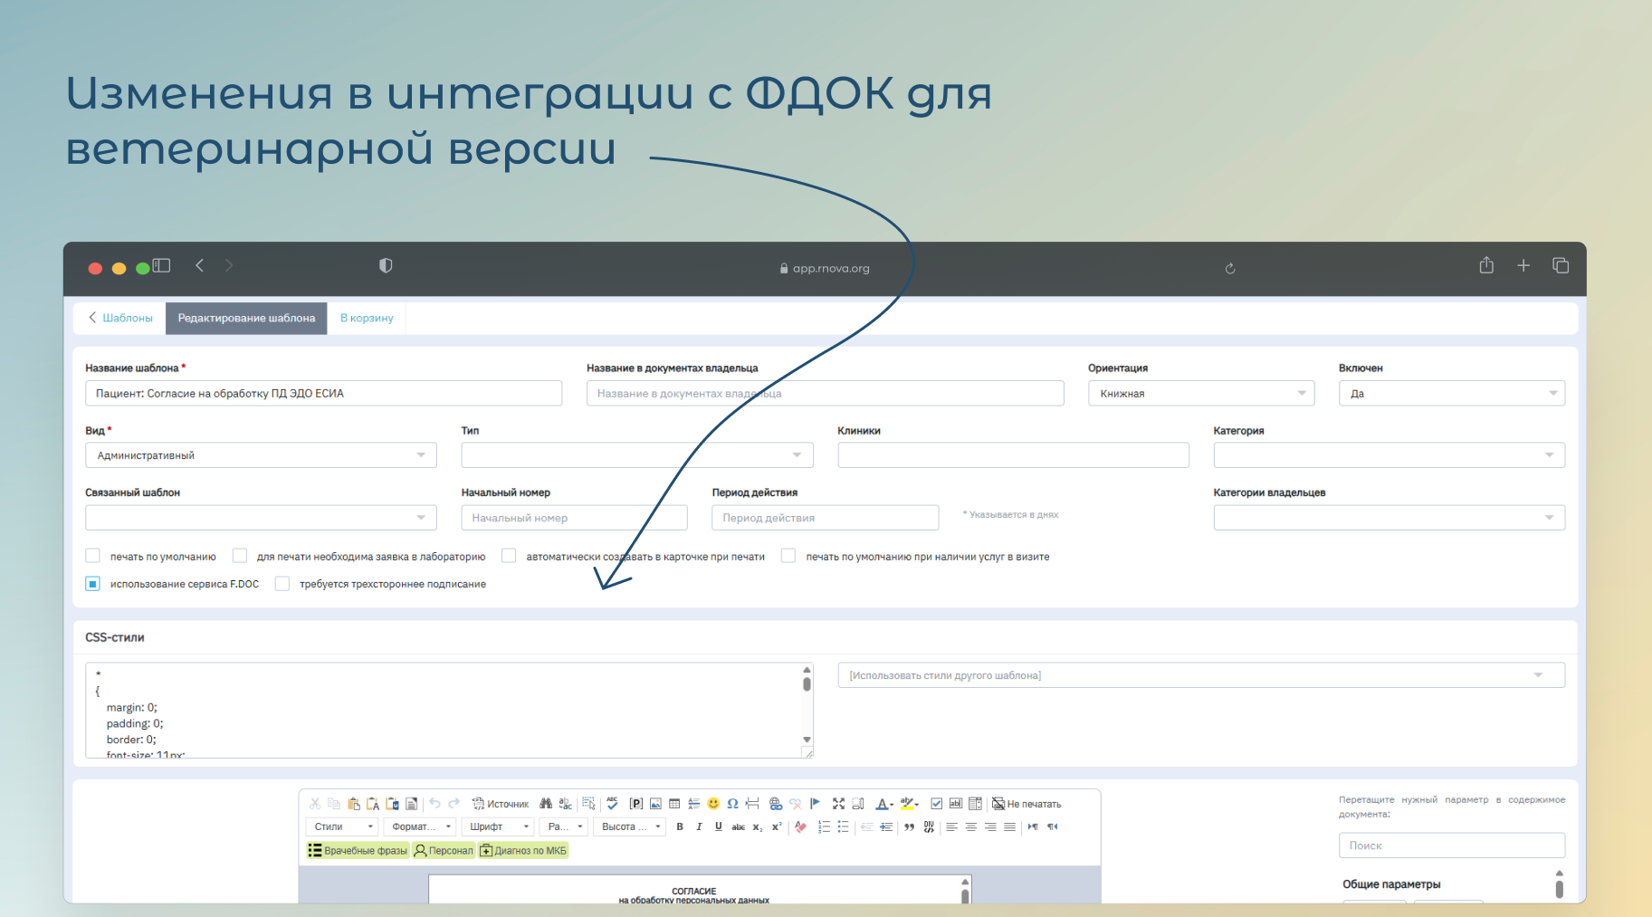Maximize the editor to fullscreen
Image resolution: width=1652 pixels, height=917 pixels.
pyautogui.click(x=838, y=804)
